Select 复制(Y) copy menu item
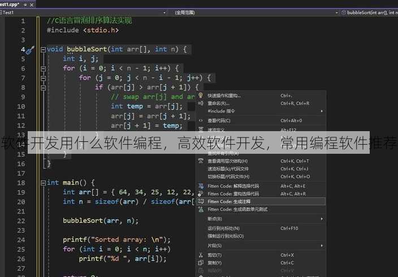The height and width of the screenshot is (277, 398). (x=261, y=263)
